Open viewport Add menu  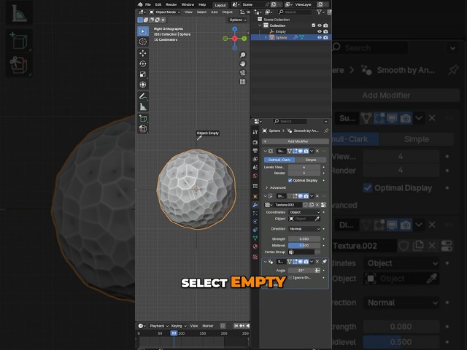click(214, 12)
